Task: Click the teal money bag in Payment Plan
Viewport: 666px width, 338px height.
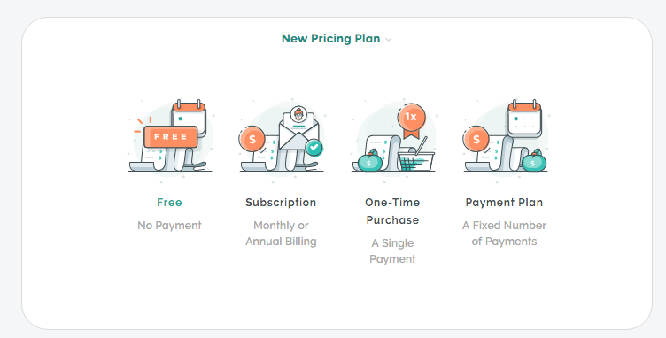Action: [534, 161]
